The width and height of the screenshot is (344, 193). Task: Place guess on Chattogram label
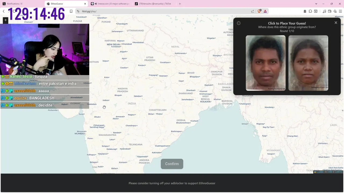point(245,104)
